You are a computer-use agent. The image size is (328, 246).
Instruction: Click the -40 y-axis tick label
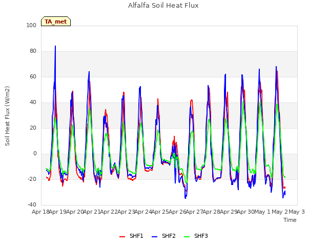point(32,205)
